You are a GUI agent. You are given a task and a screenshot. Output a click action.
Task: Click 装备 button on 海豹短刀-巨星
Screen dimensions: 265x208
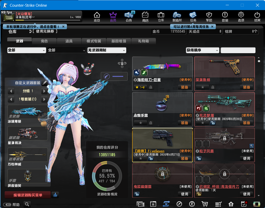(x=184, y=87)
